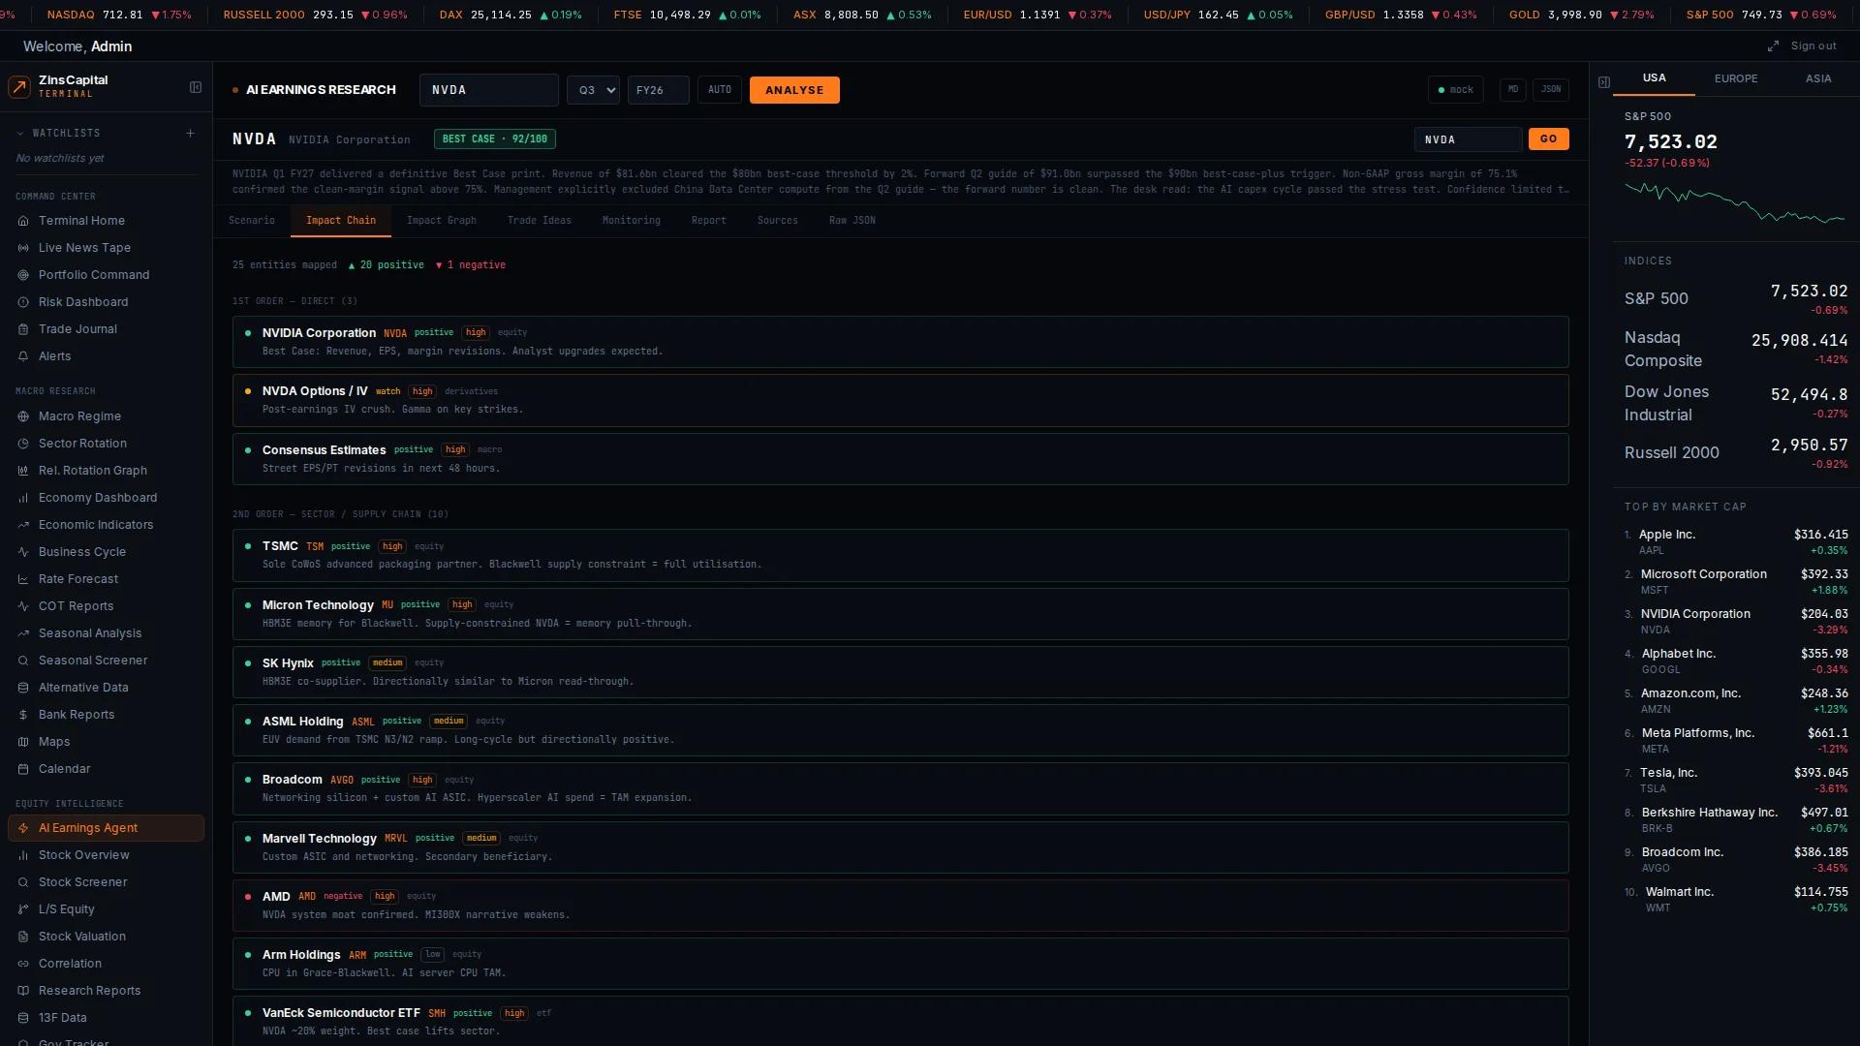
Task: Open Stock Screener in sidebar
Action: pos(106,882)
